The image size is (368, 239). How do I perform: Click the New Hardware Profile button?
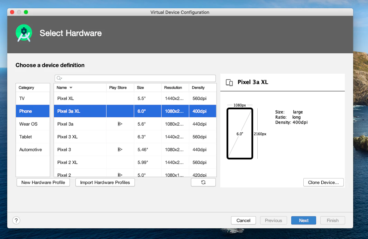[x=43, y=182]
